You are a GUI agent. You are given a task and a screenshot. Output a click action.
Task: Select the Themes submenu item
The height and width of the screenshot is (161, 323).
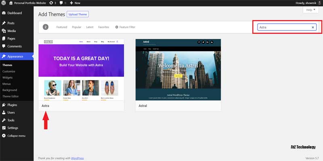click(7, 65)
